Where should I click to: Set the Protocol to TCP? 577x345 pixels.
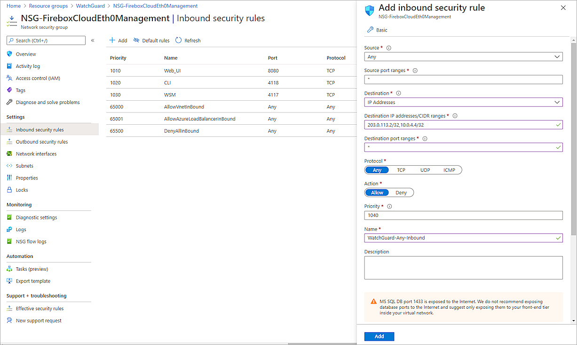click(x=401, y=170)
